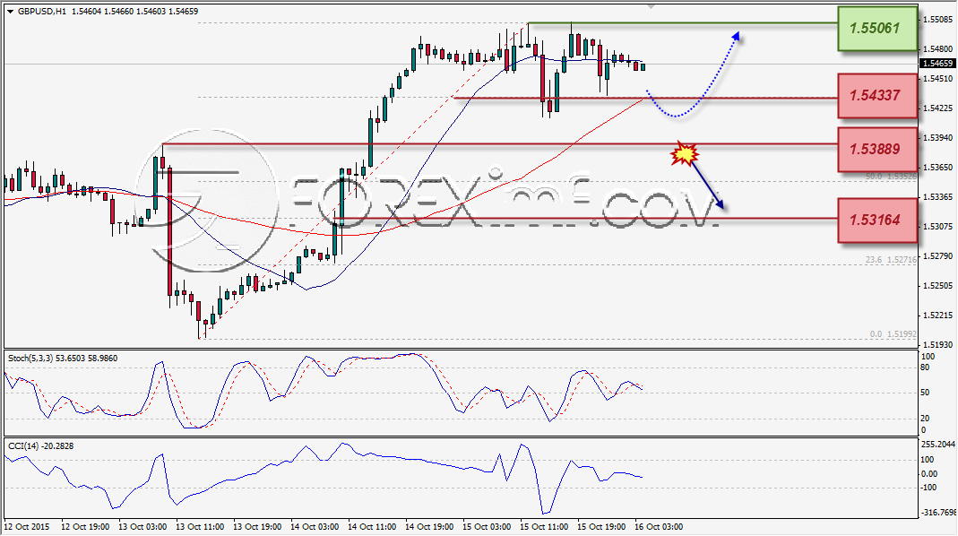
Task: Click the 1.54510 price axis label
Action: point(937,78)
